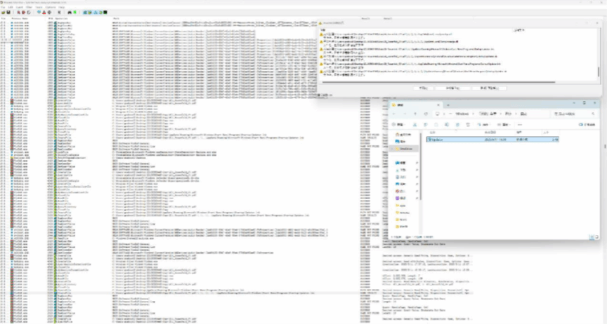
Task: Open the View dropdown in File Explorer
Action: (x=506, y=124)
